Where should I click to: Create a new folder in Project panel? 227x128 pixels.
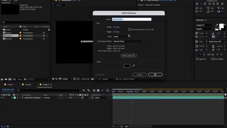point(6,79)
